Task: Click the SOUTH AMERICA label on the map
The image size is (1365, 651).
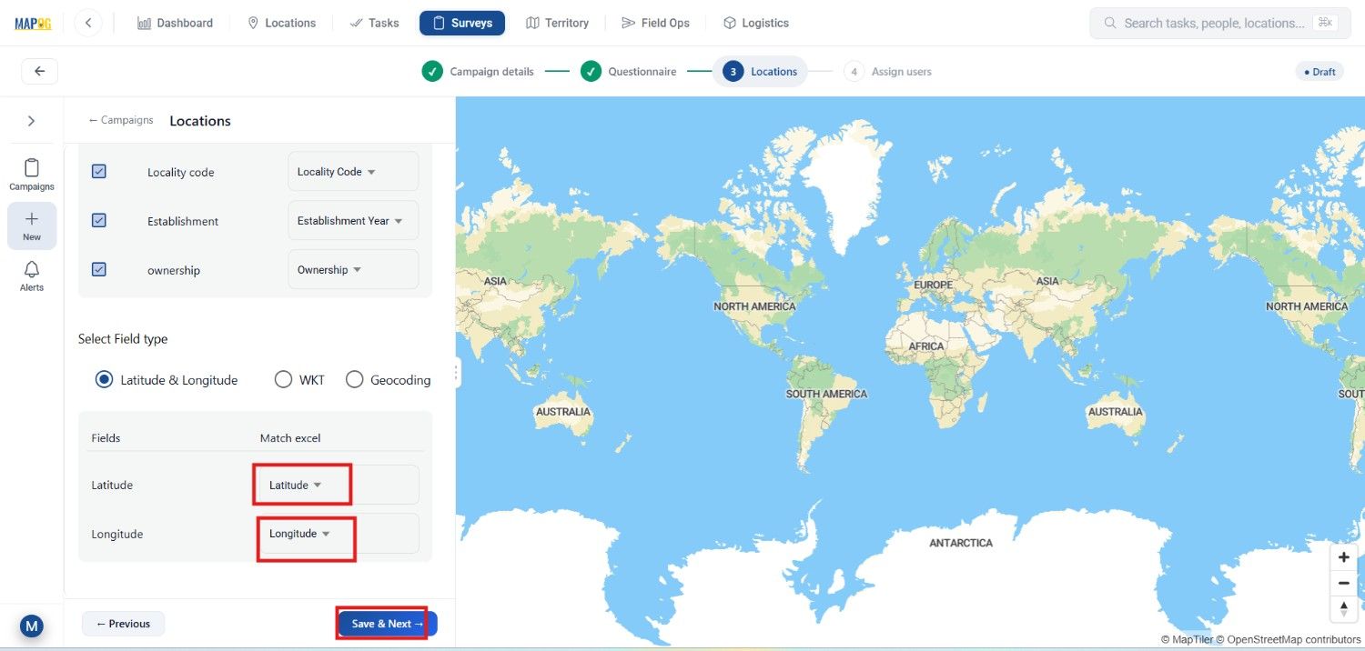Action: [x=826, y=394]
